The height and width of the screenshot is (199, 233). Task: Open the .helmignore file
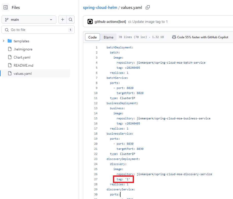click(23, 49)
